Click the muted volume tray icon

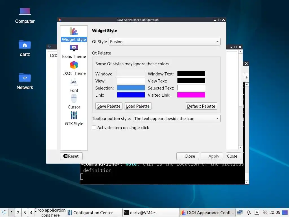[265, 212]
